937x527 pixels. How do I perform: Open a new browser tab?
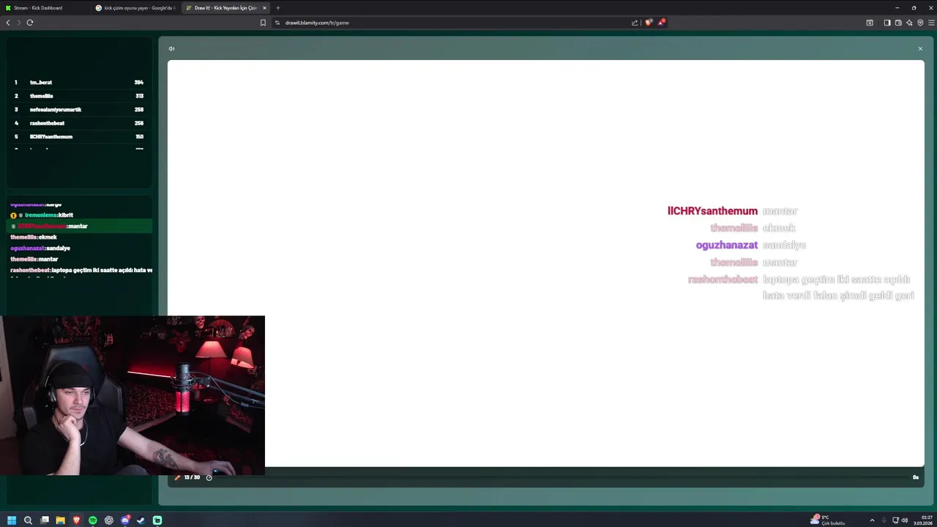tap(277, 8)
